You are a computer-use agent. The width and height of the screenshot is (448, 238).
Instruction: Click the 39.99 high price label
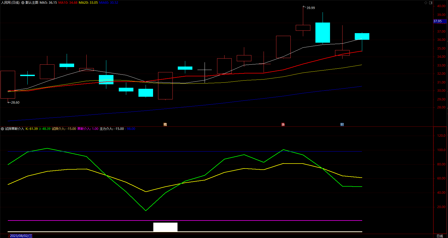coord(311,8)
